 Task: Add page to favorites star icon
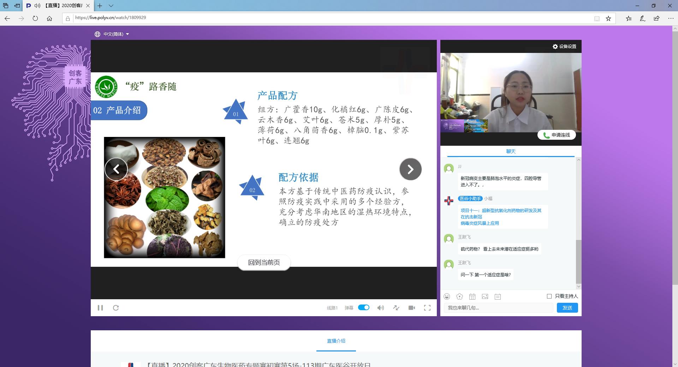(x=608, y=18)
